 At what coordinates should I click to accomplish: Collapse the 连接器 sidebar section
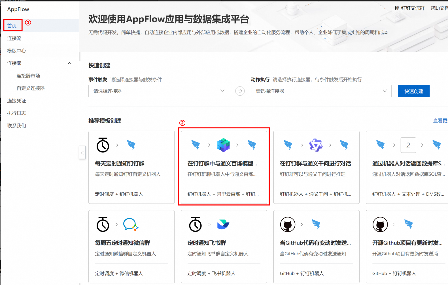click(x=70, y=63)
